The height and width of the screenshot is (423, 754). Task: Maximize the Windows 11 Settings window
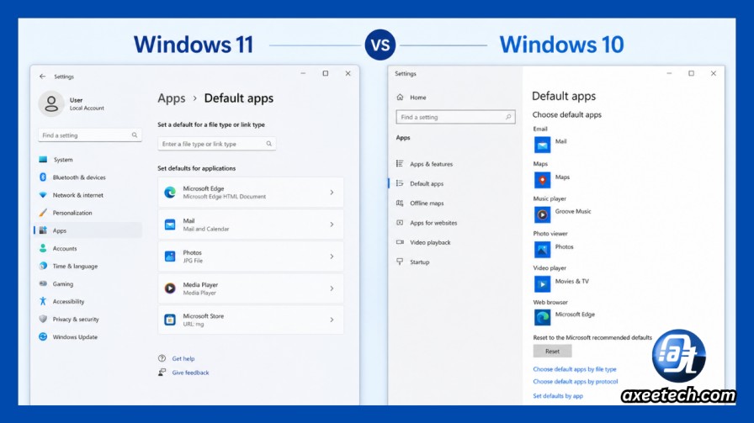pos(326,73)
